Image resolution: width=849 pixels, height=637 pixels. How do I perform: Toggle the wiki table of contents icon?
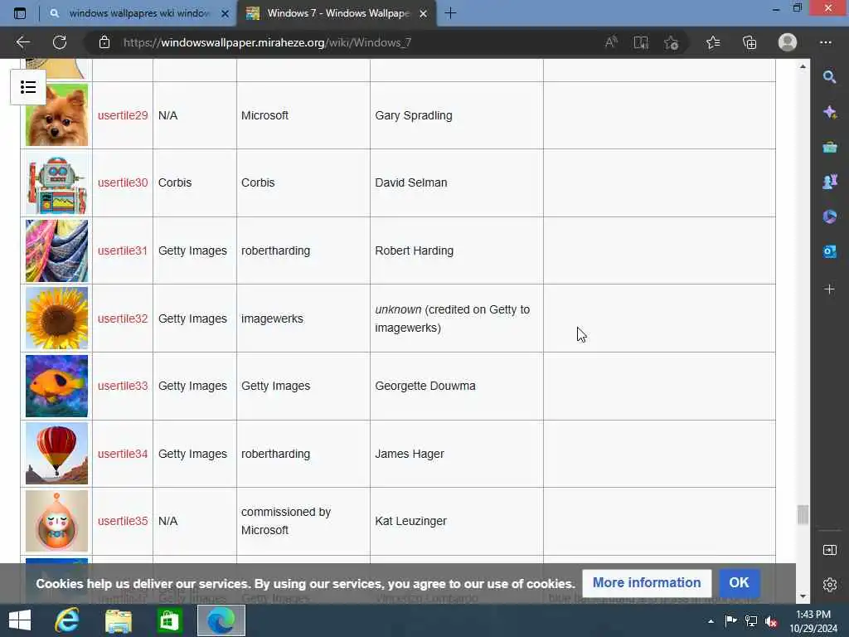tap(28, 87)
